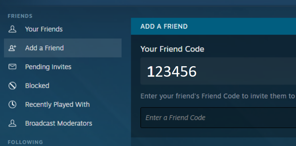Click the Your Friend Code heading
Viewport: 296px width, 146px height.
tap(172, 49)
